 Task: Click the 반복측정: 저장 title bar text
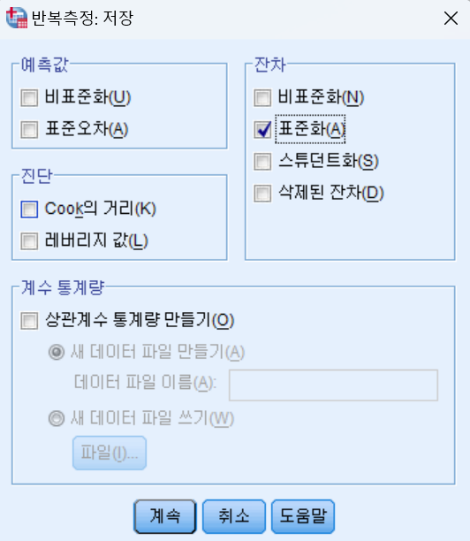tap(82, 18)
